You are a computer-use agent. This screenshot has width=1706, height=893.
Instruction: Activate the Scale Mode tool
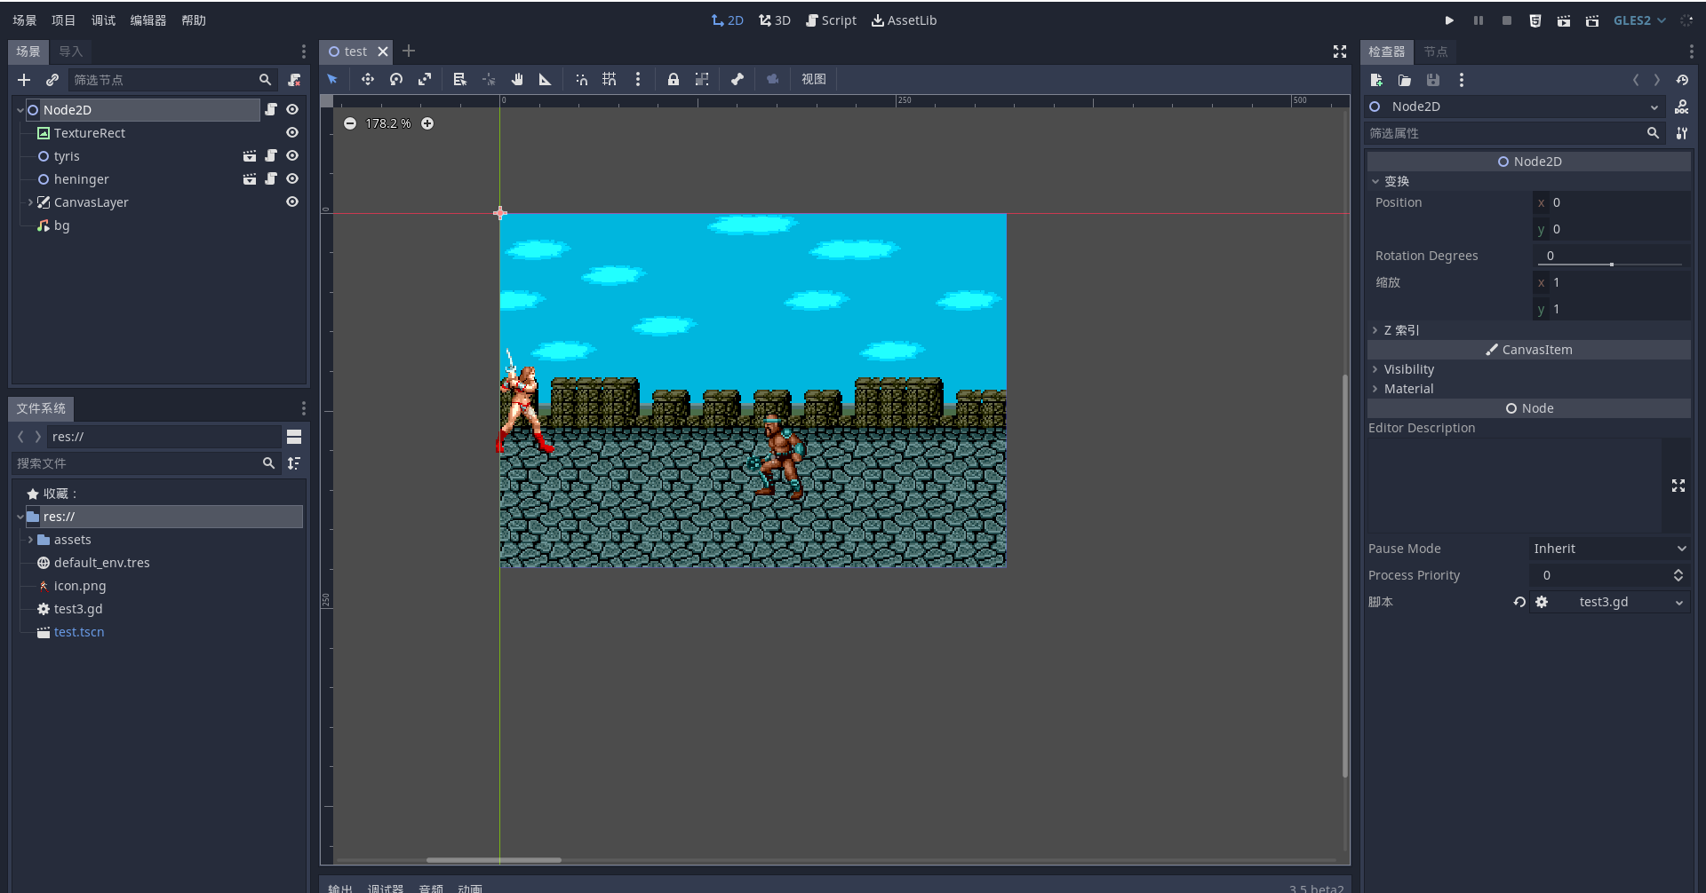point(425,79)
